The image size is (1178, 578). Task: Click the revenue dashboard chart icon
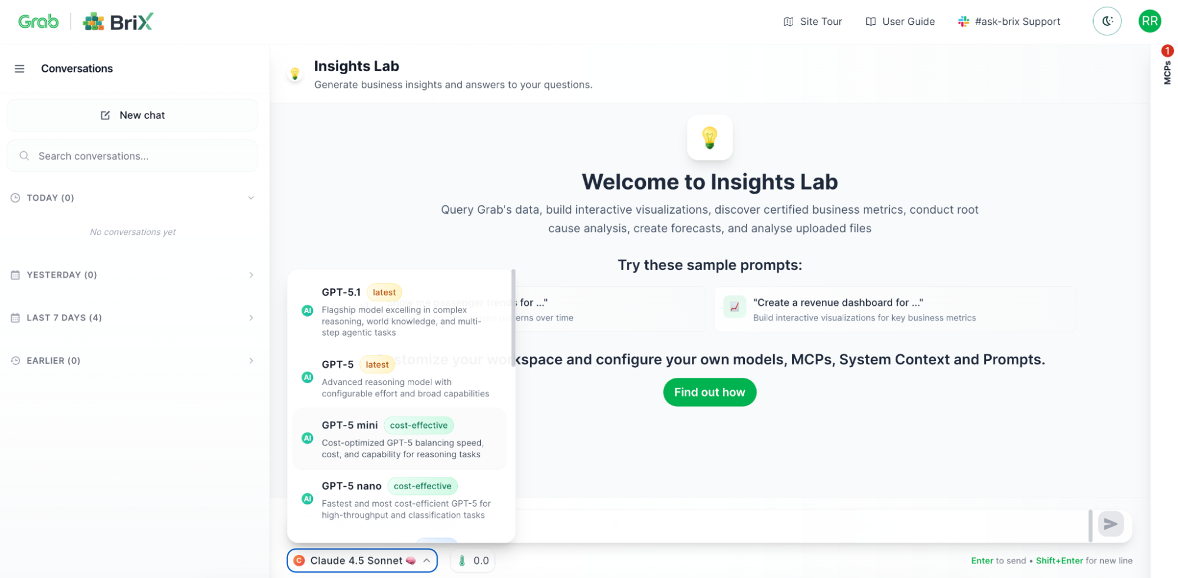734,307
